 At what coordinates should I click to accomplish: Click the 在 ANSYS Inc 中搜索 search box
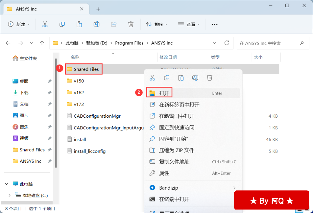coord(268,43)
